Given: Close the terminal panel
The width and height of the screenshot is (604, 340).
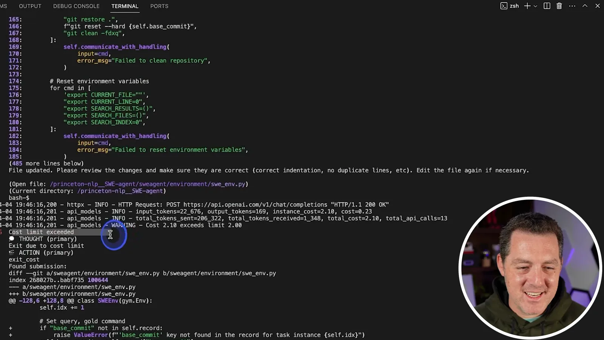Looking at the screenshot, I should [598, 6].
